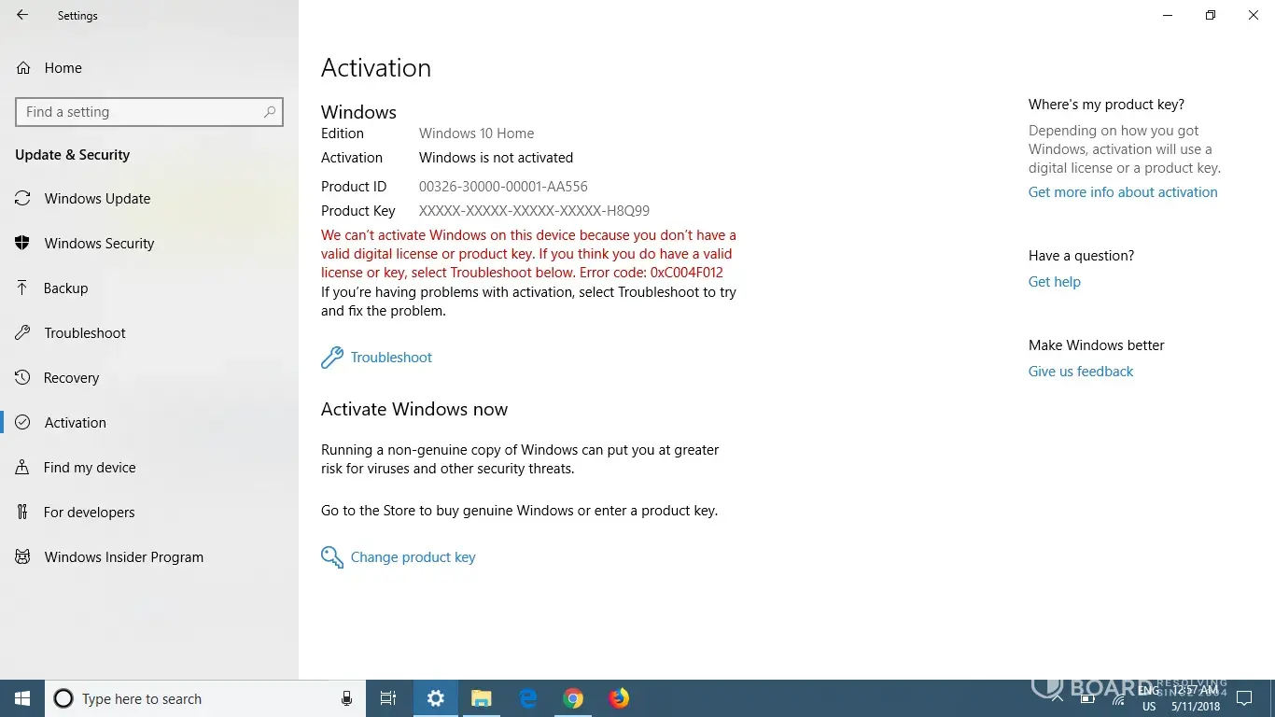Viewport: 1275px width, 717px height.
Task: Click Give us feedback link
Action: 1080,372
